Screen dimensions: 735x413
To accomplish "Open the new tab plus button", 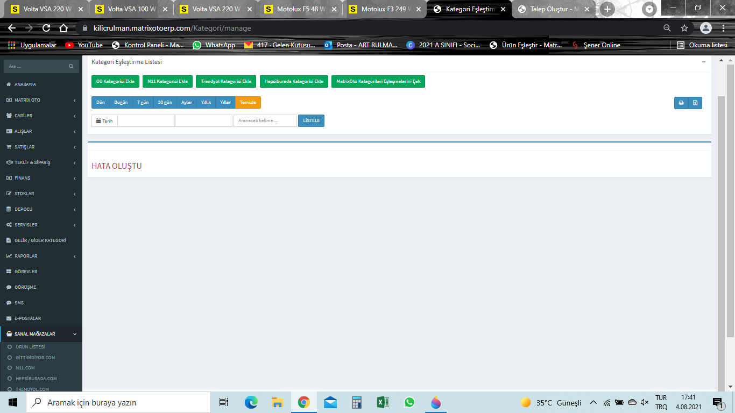I will coord(607,9).
